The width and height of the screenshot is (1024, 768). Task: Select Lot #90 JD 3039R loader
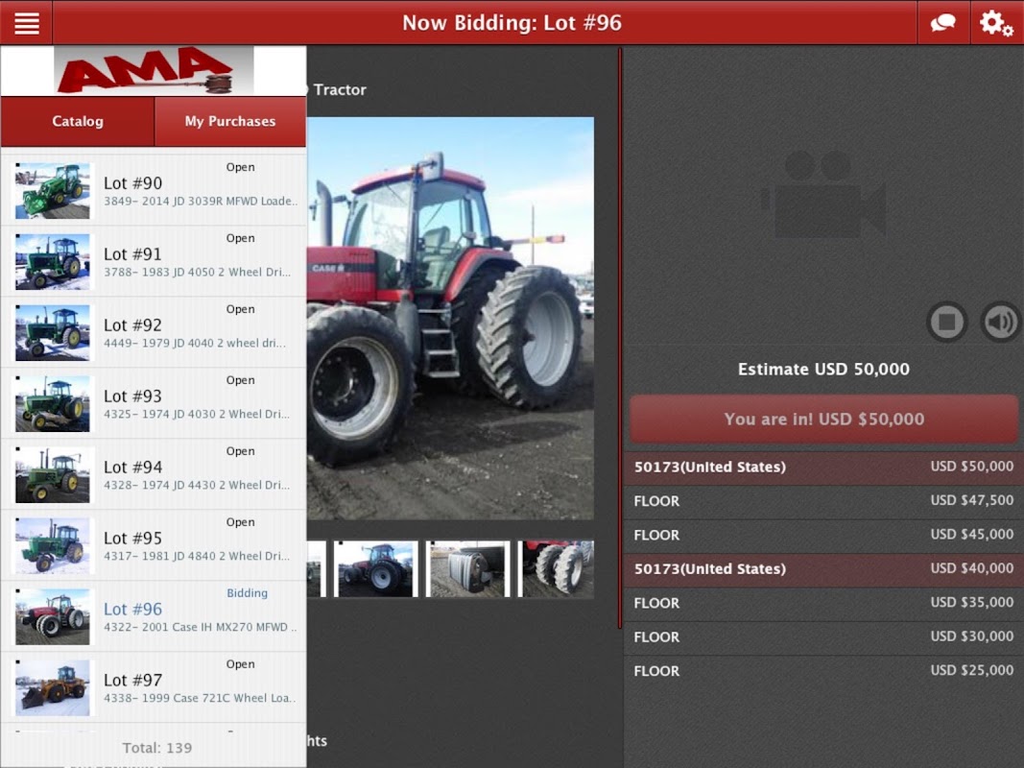tap(154, 190)
